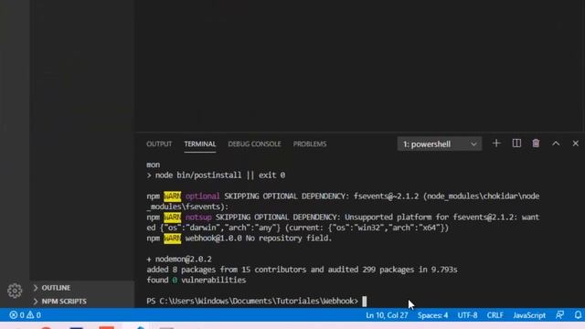Kill terminal with trash icon

click(536, 143)
